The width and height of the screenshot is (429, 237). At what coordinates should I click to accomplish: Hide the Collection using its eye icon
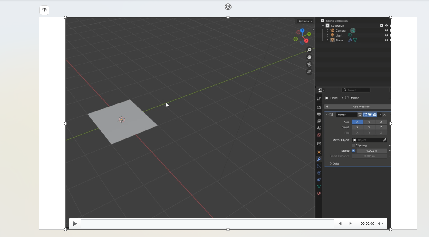click(387, 25)
